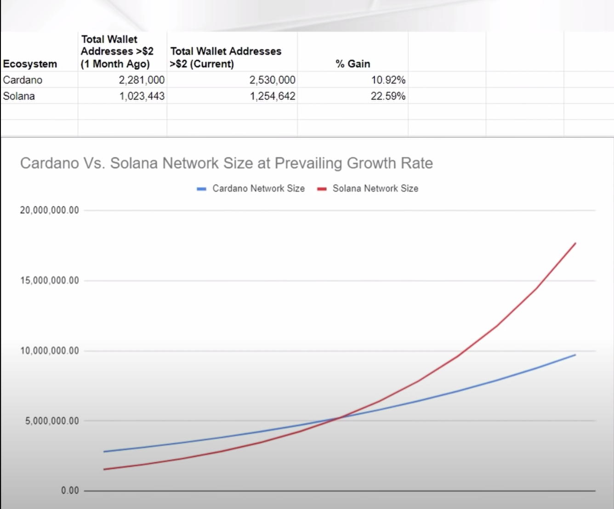Click the red Solana legend color marker
Image resolution: width=614 pixels, height=509 pixels.
pyautogui.click(x=322, y=189)
